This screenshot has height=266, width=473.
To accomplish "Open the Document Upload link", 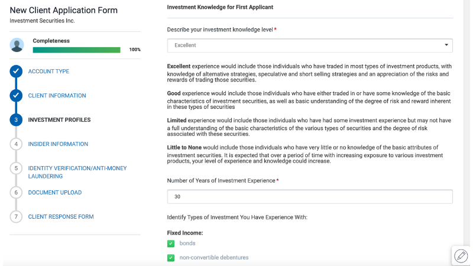I will click(55, 193).
